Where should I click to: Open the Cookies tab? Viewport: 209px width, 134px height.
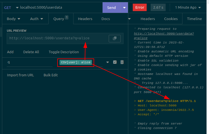171,19
